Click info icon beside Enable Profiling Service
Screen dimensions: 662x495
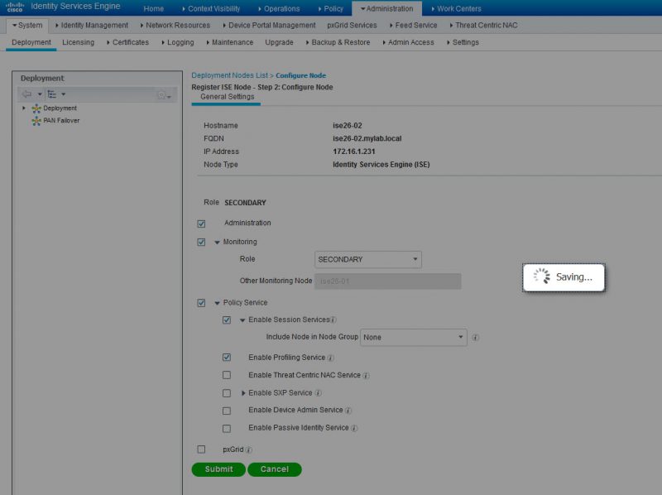(x=330, y=358)
